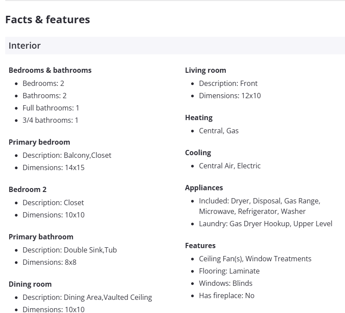The image size is (345, 313).
Task: Select the Balcony,Closet description text
Action: [87, 155]
